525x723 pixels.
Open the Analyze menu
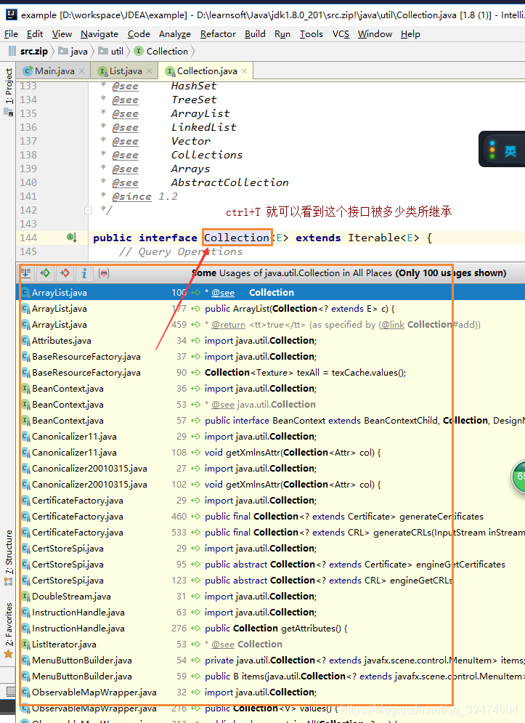click(175, 34)
